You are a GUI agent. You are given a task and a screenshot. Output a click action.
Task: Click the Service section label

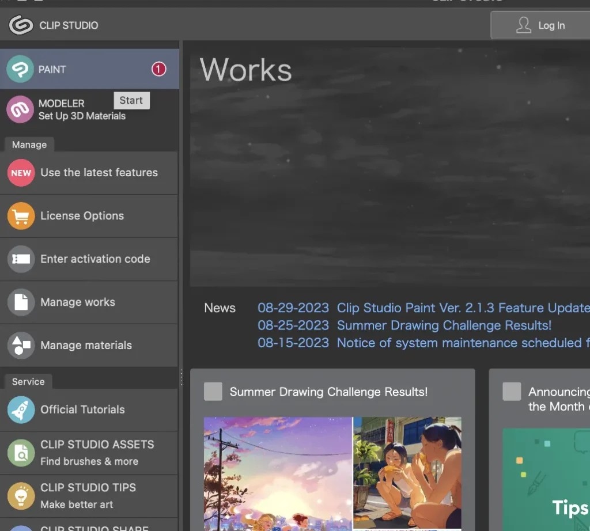click(x=28, y=382)
